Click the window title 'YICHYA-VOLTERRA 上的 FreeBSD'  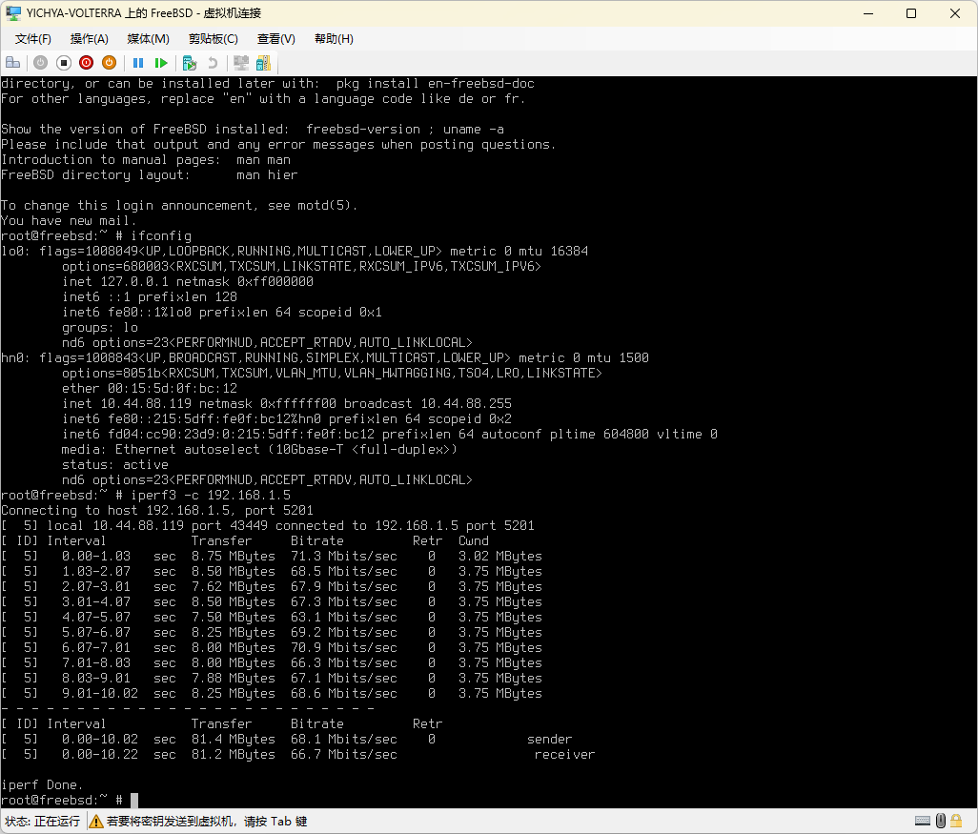(110, 13)
